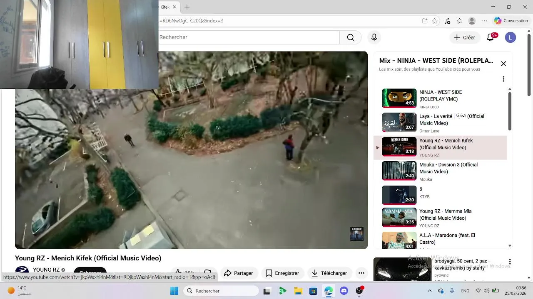Screen dimensions: 533x299
Task: Open Edge favorites list icon
Action: pyautogui.click(x=459, y=21)
